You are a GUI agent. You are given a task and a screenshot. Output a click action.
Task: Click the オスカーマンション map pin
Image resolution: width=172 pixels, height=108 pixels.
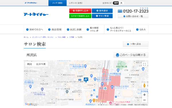click(x=27, y=74)
